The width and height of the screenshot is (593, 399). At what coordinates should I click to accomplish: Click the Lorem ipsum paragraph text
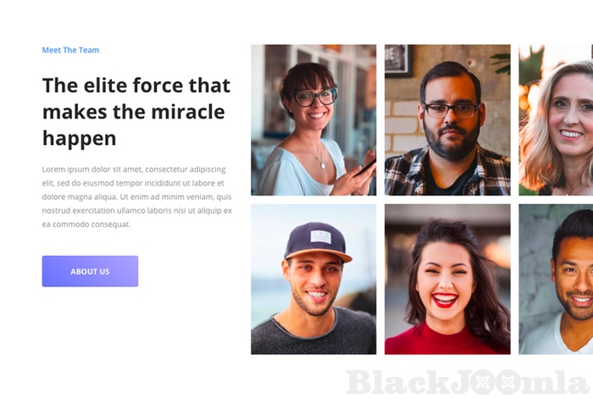(x=137, y=197)
